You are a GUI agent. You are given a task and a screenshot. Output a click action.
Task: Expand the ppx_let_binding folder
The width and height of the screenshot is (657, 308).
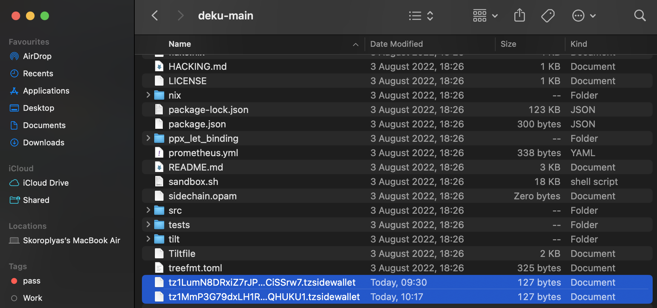click(148, 138)
